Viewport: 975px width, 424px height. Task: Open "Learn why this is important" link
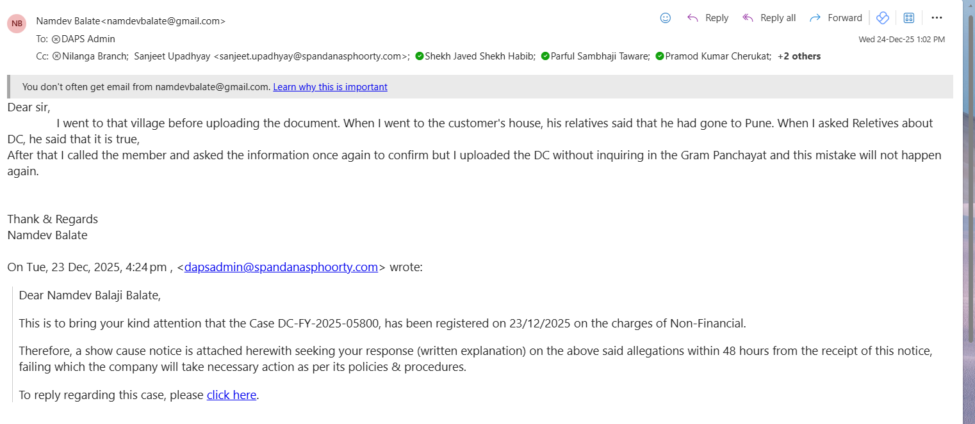[330, 87]
